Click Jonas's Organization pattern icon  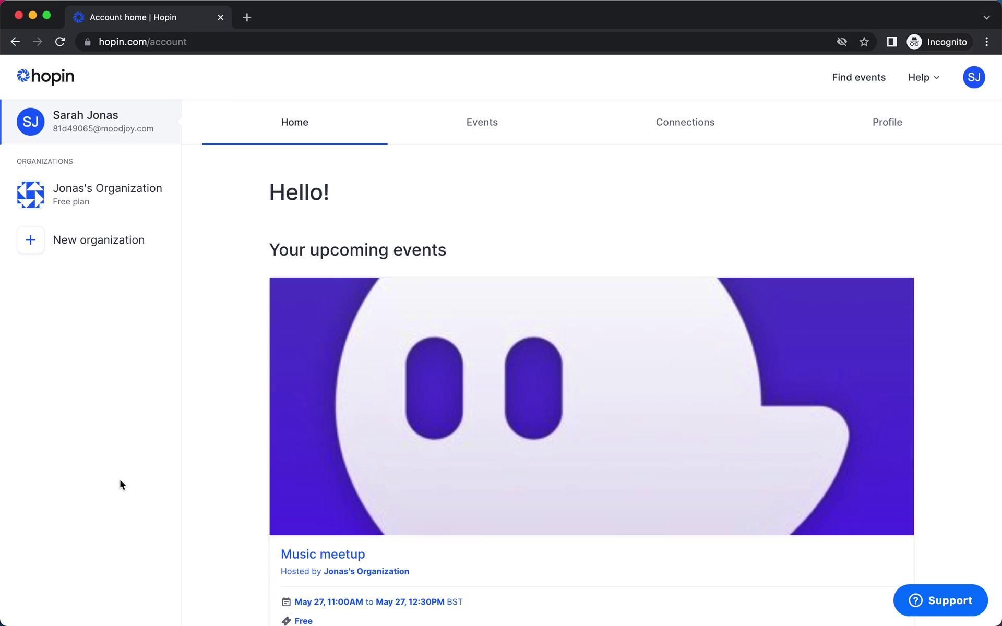[30, 195]
